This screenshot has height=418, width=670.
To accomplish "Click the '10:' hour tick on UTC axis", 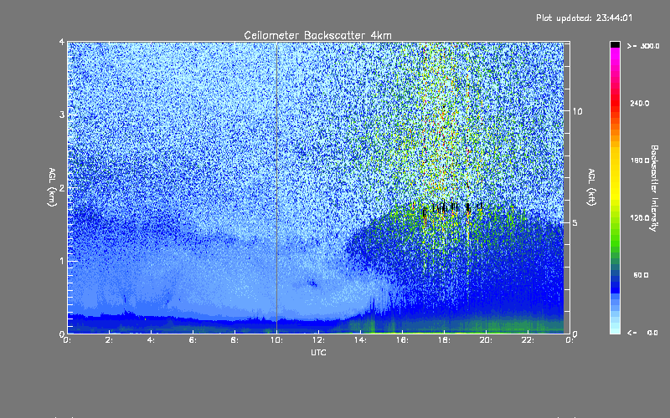I will (276, 340).
